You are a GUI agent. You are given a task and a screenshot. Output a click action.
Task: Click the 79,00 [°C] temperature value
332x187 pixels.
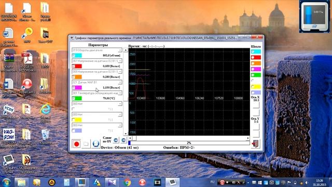tap(109, 98)
